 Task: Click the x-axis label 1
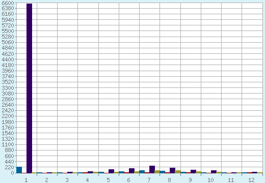point(26,180)
